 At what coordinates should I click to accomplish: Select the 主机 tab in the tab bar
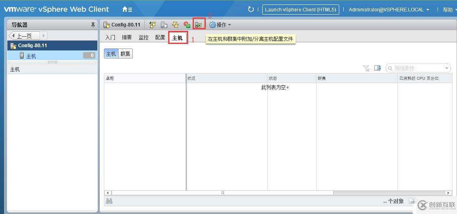pyautogui.click(x=178, y=38)
